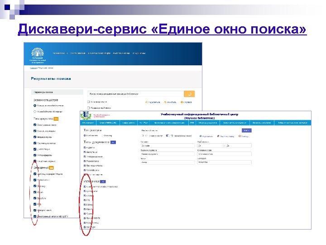Click the main search field in the back window
Viewport: 326px width, 245px height.
tap(135, 94)
